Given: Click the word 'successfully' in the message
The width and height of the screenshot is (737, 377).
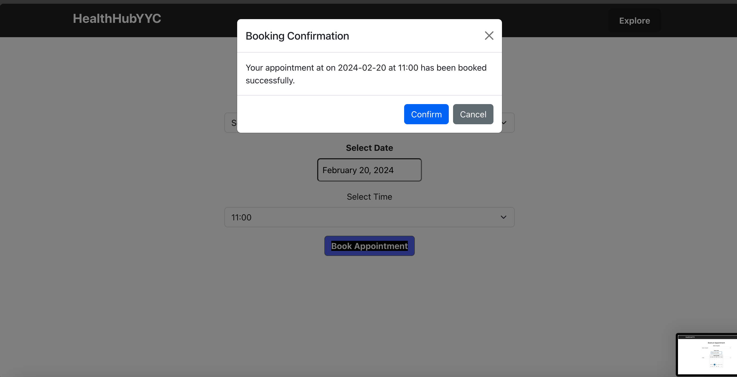Looking at the screenshot, I should 270,80.
